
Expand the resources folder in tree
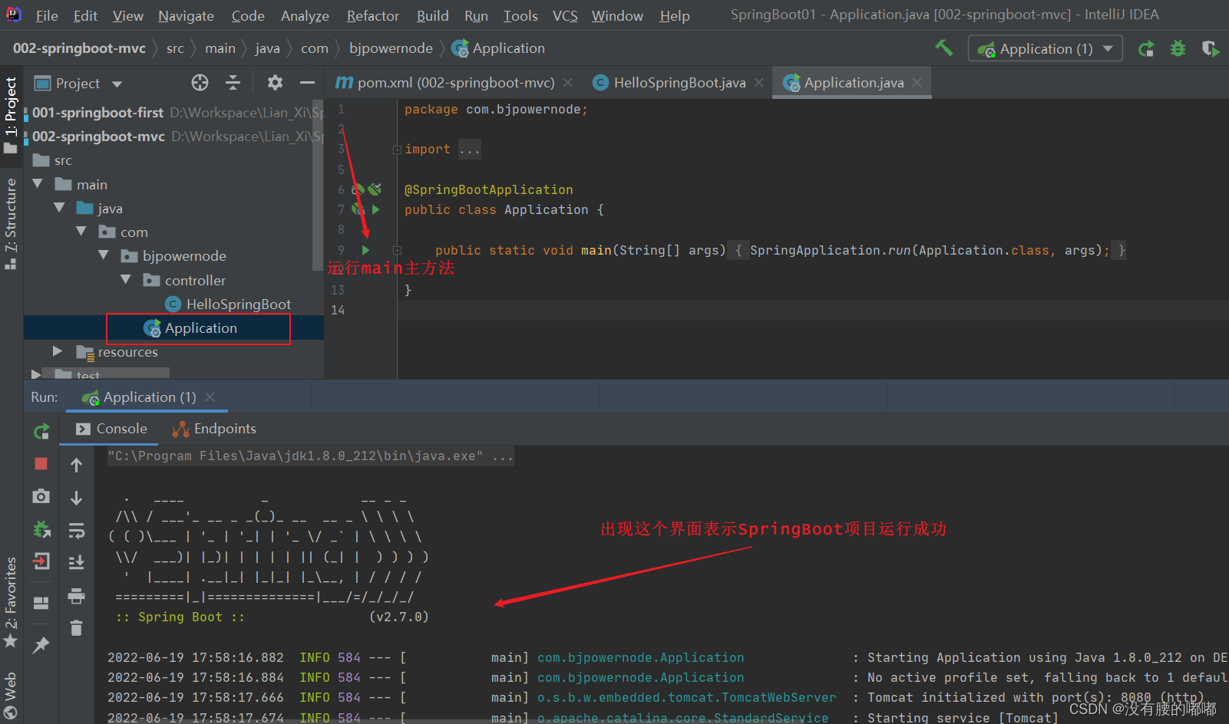pyautogui.click(x=58, y=351)
